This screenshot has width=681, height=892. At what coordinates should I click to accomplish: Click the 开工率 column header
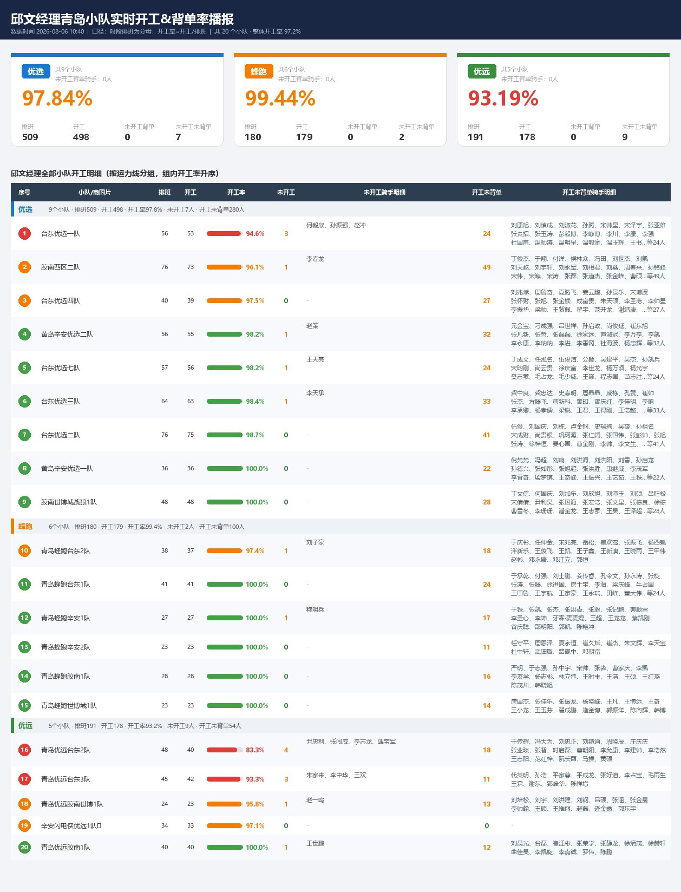coord(236,192)
